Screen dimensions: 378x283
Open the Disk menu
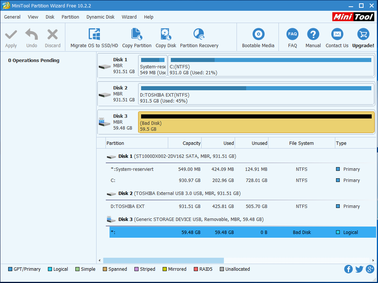(50, 17)
